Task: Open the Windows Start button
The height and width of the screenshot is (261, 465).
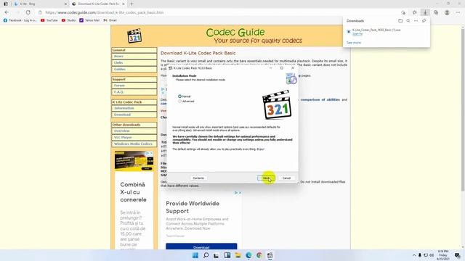Action: 195,255
